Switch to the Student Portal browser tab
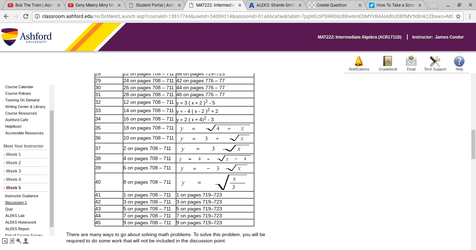 155,5
